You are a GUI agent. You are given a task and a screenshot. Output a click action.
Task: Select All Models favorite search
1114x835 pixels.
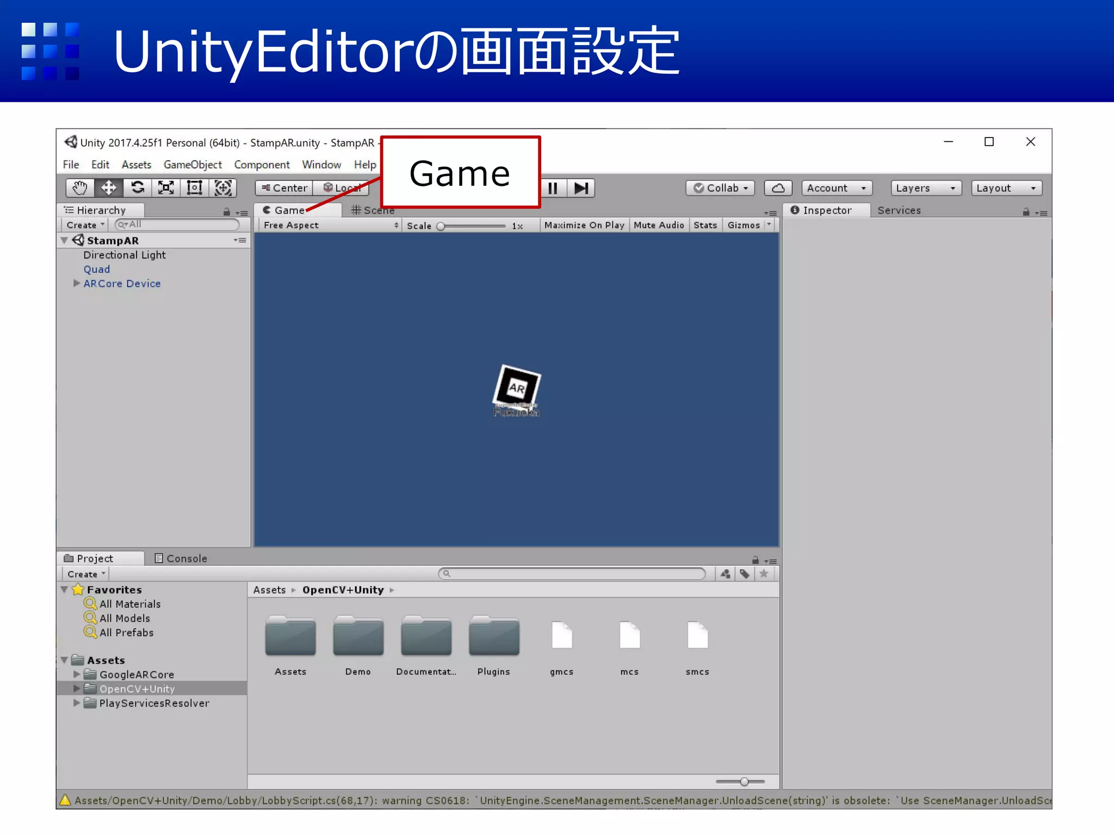124,618
